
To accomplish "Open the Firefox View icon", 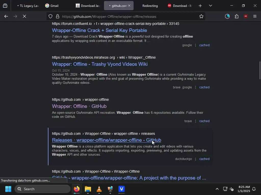I will tap(5, 6).
